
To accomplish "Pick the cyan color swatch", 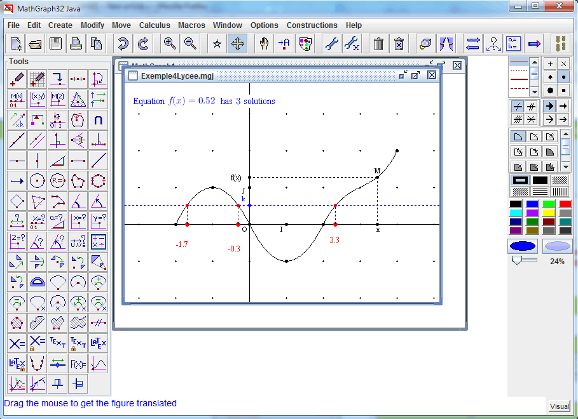I will (515, 213).
